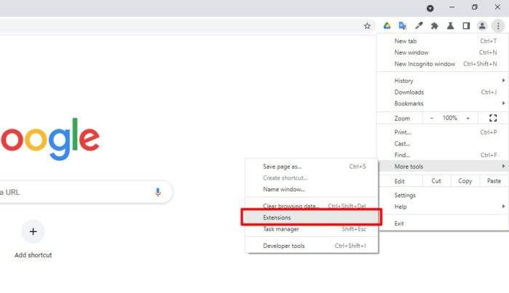The height and width of the screenshot is (293, 509).
Task: Minimize the Chrome window
Action: coord(452,7)
